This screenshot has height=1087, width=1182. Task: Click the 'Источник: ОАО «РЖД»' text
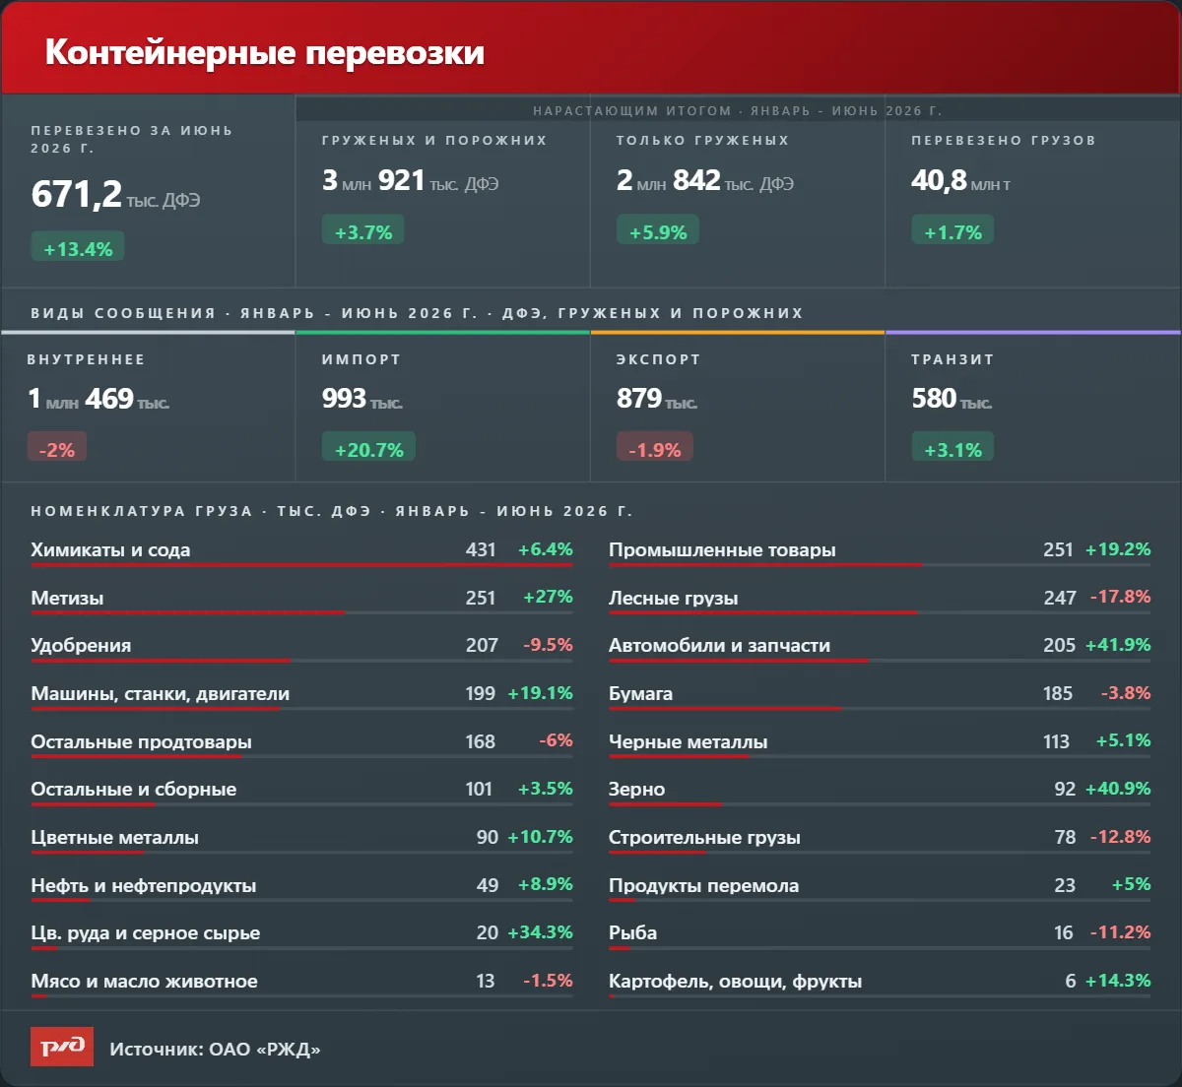pos(215,1049)
